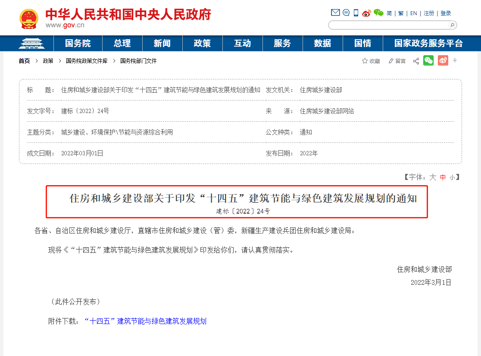Click 发文机关 value 住房城乡建设部
This screenshot has height=356, width=481.
(x=321, y=90)
